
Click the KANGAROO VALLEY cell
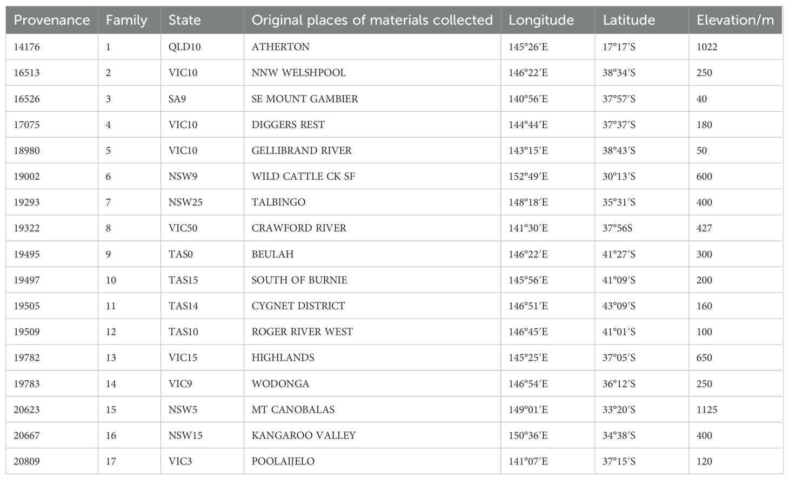pos(303,436)
